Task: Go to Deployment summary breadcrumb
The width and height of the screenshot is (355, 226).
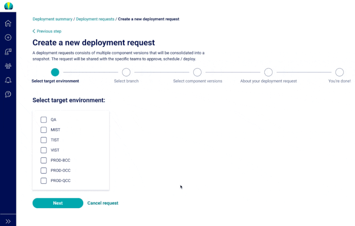Action: pos(52,19)
